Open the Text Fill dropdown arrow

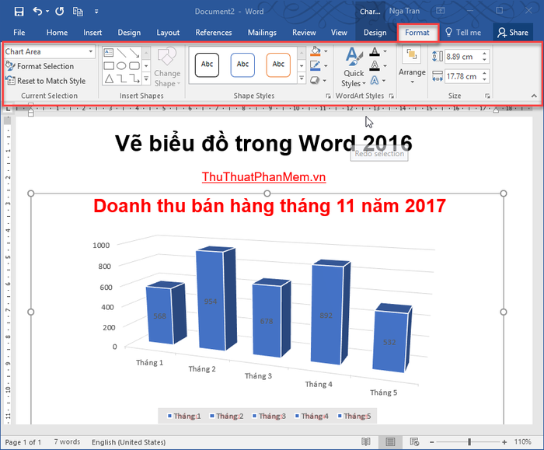(385, 52)
